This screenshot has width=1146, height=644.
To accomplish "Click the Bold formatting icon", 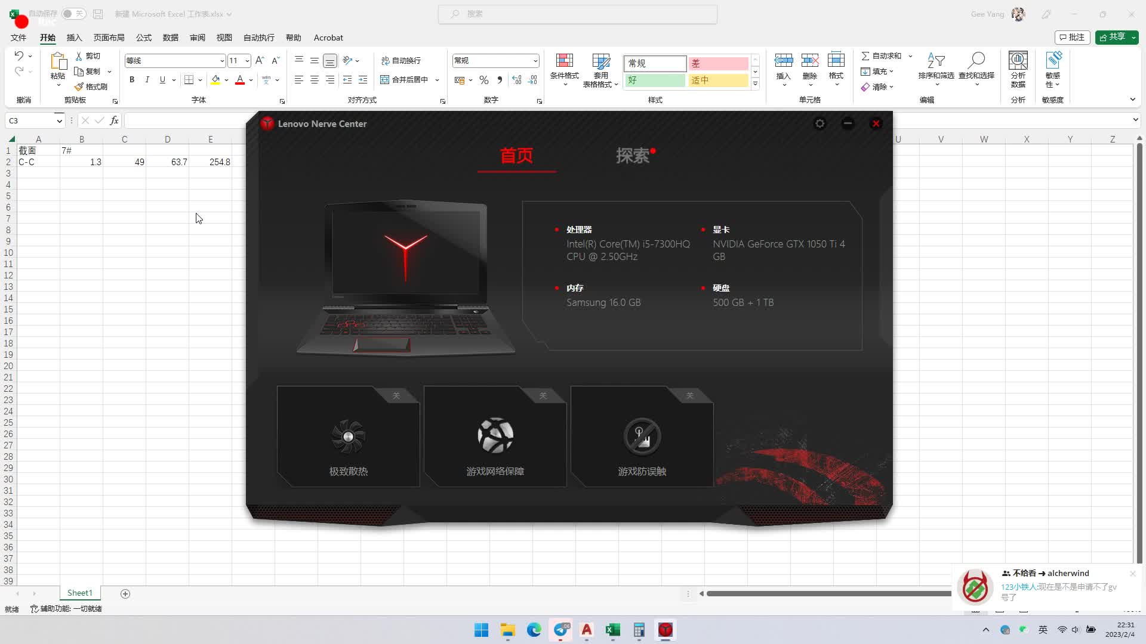I will [x=132, y=80].
